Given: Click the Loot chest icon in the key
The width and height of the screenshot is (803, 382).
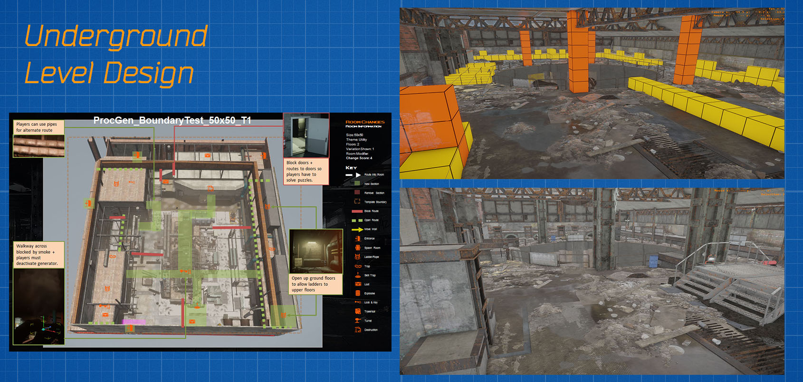Looking at the screenshot, I should [357, 284].
